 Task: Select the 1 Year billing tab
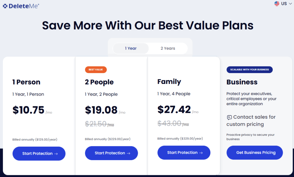click(x=131, y=48)
